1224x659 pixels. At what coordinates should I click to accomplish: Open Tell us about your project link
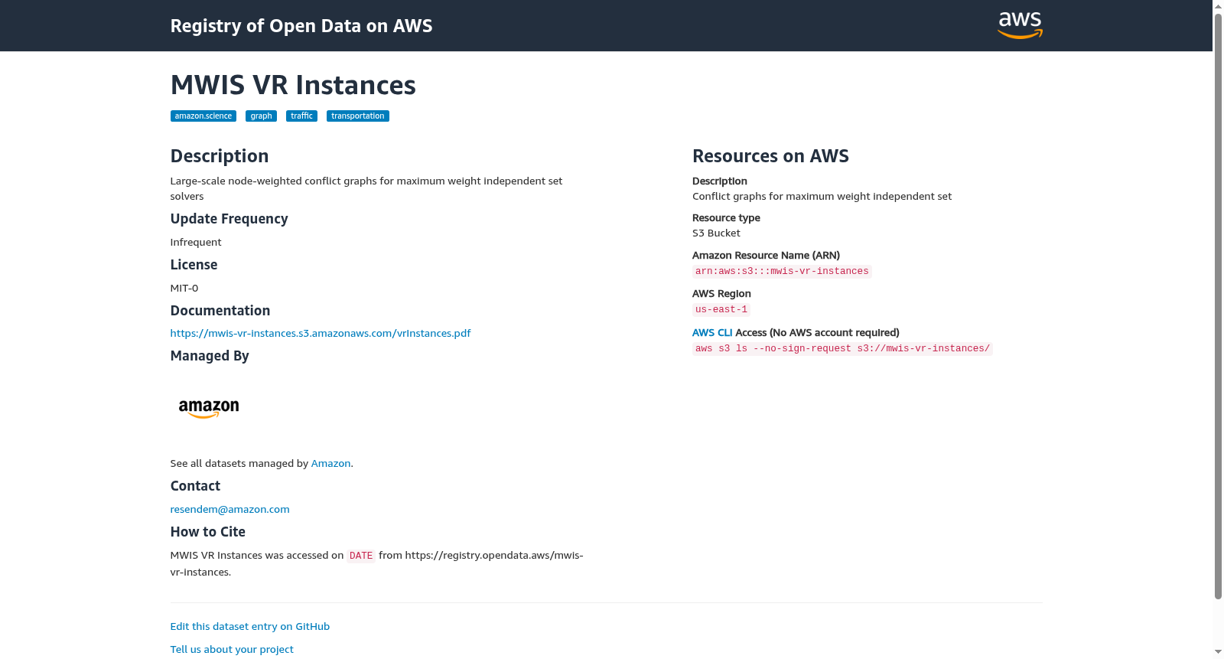[x=232, y=650]
